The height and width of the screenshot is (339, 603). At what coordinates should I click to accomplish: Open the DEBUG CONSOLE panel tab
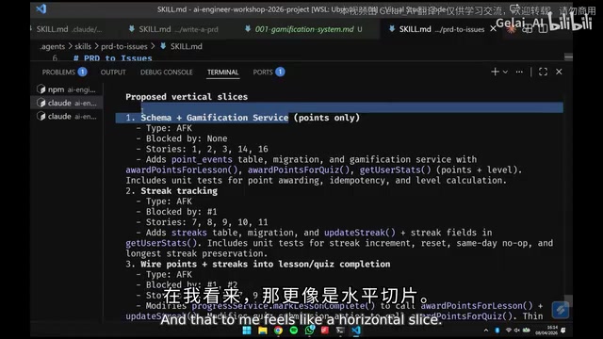click(x=166, y=72)
